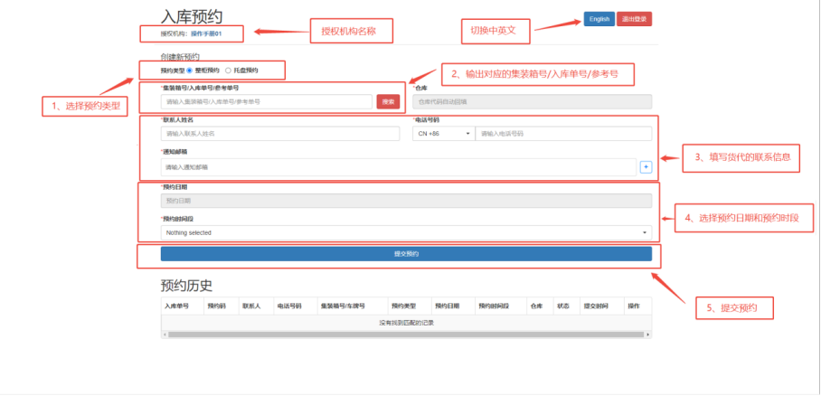821x396 pixels.
Task: Click the red 搜索 search button
Action: pos(388,102)
